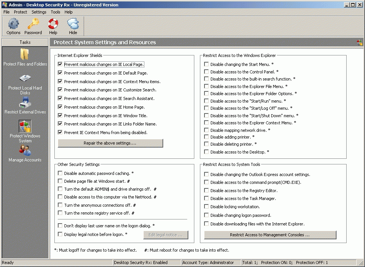Uncheck Prevent malicious changes on IE Home Page

(60, 107)
